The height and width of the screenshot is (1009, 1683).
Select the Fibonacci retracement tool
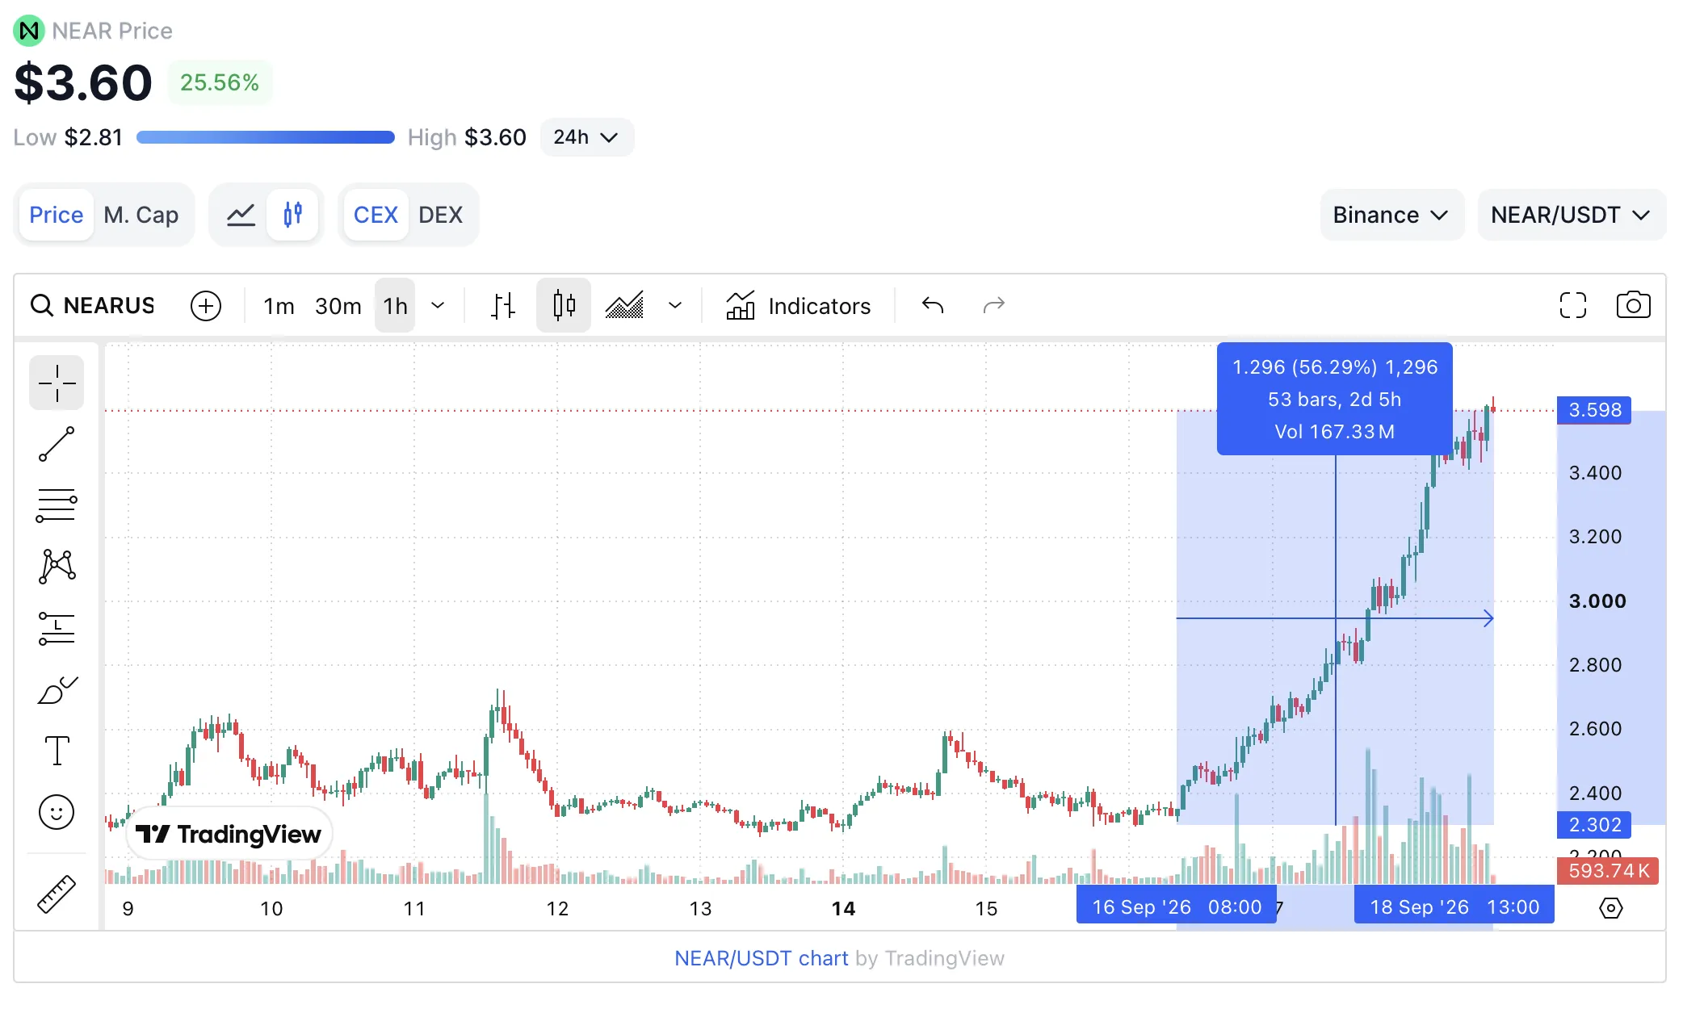click(x=57, y=505)
